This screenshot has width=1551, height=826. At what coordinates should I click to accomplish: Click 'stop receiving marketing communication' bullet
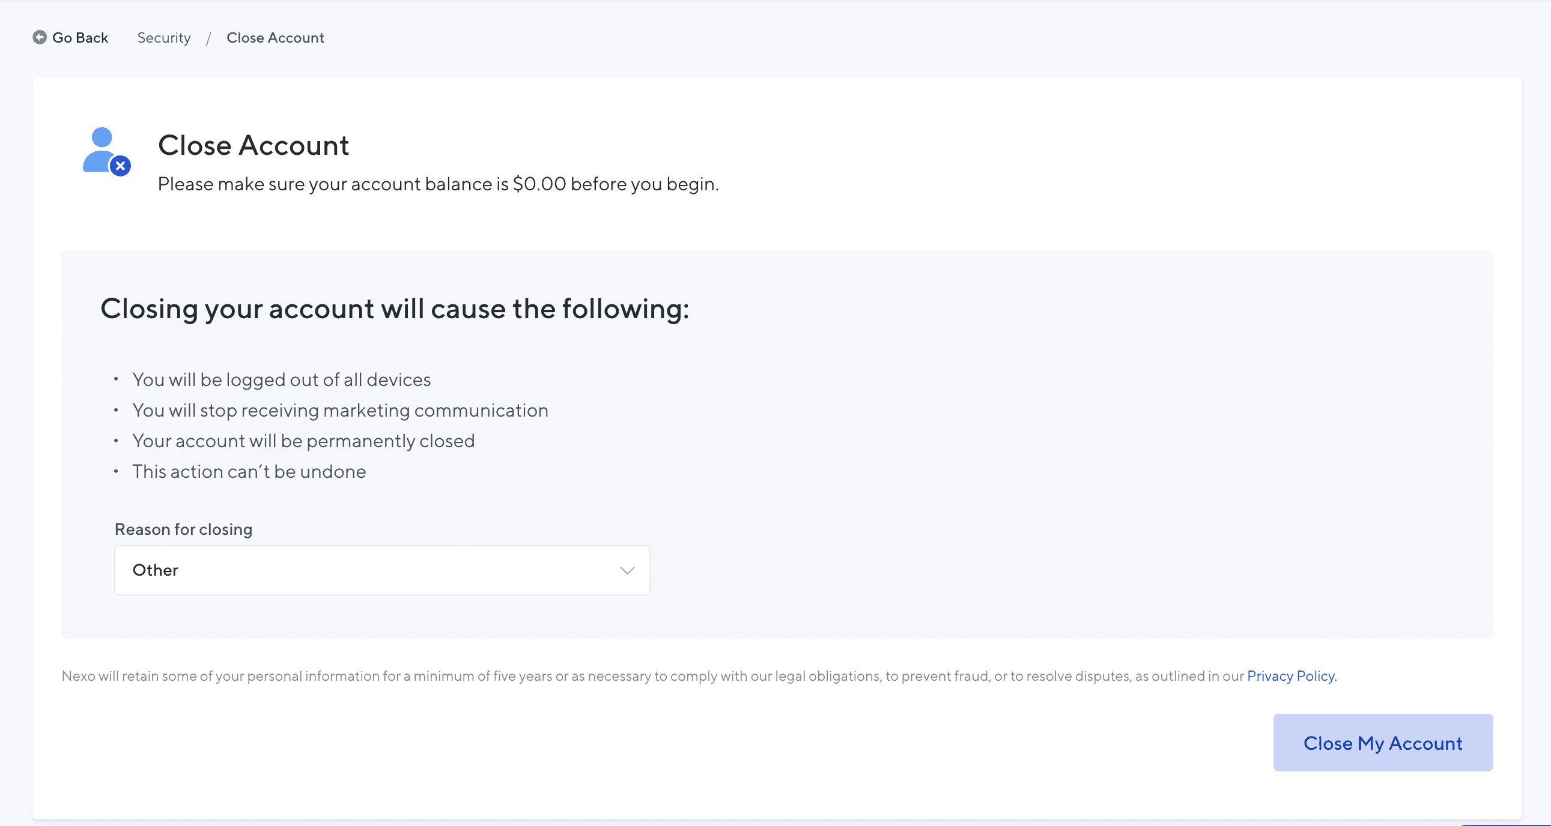click(x=340, y=410)
